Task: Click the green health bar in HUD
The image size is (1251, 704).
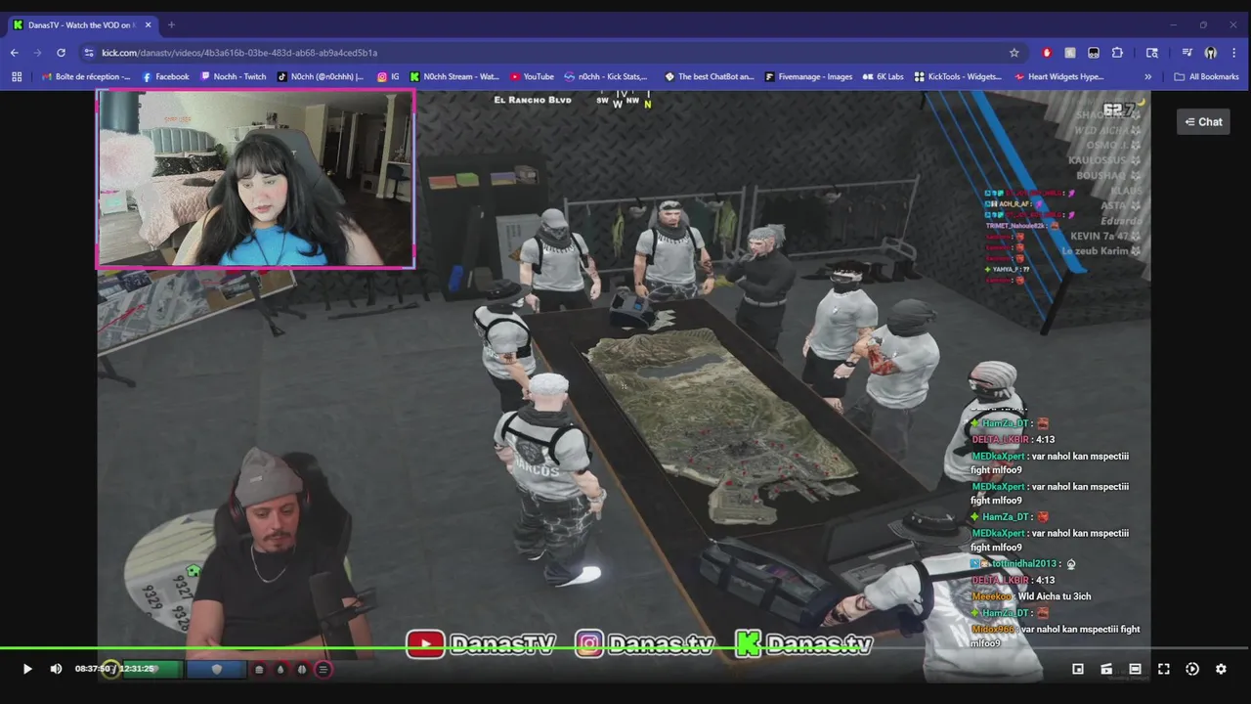Action: 151,670
